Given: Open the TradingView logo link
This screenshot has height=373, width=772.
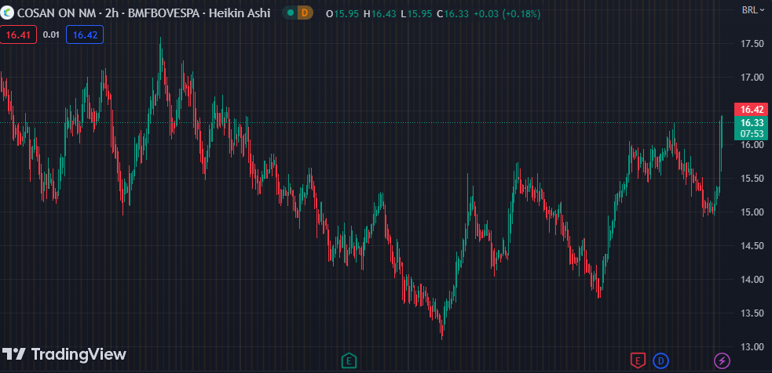Looking at the screenshot, I should 64,354.
